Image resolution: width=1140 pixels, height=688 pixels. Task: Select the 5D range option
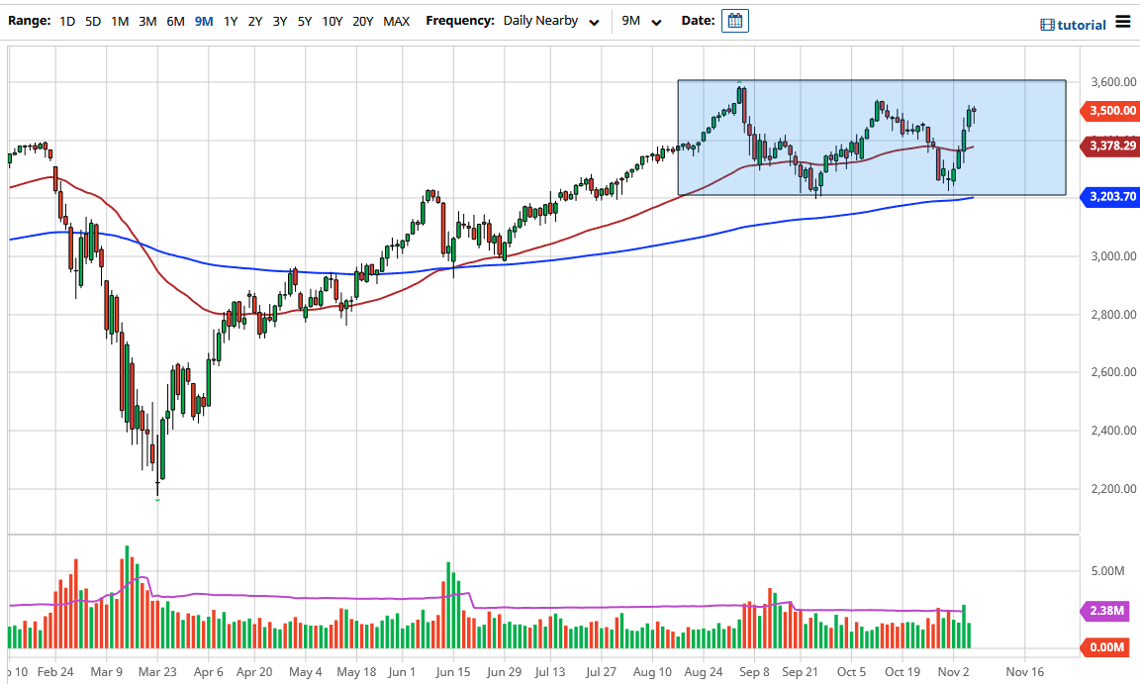click(92, 21)
